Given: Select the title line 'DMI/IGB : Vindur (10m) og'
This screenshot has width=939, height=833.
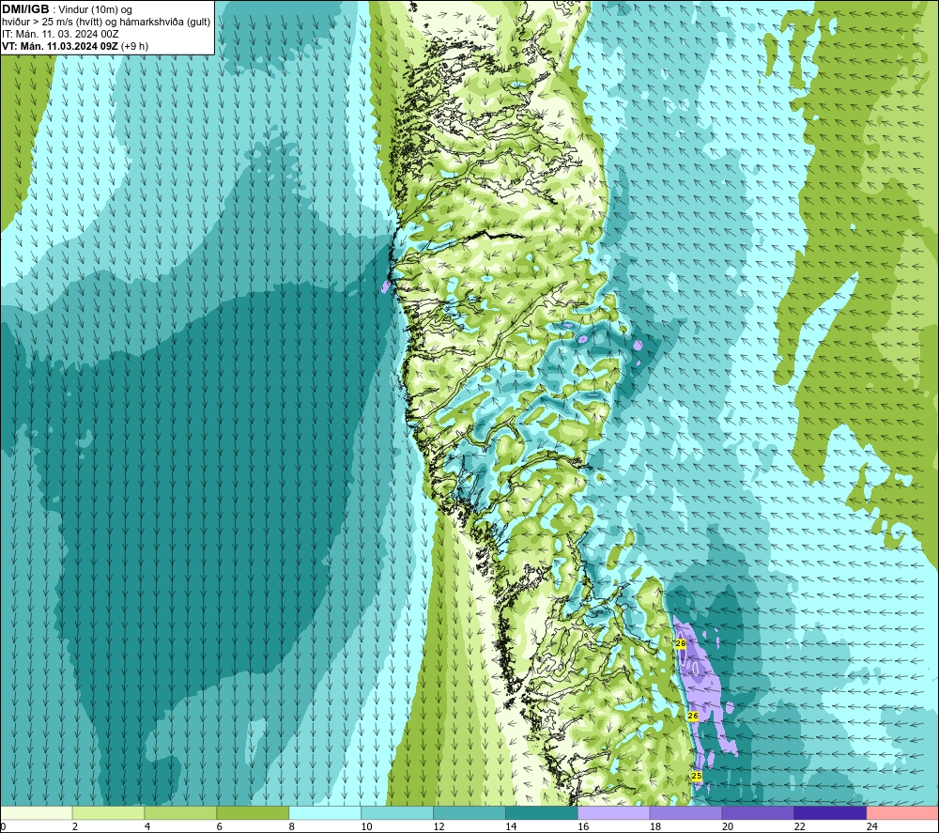Looking at the screenshot, I should point(67,9).
